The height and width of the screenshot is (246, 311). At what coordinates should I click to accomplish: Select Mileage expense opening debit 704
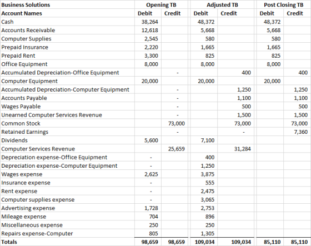click(x=153, y=217)
